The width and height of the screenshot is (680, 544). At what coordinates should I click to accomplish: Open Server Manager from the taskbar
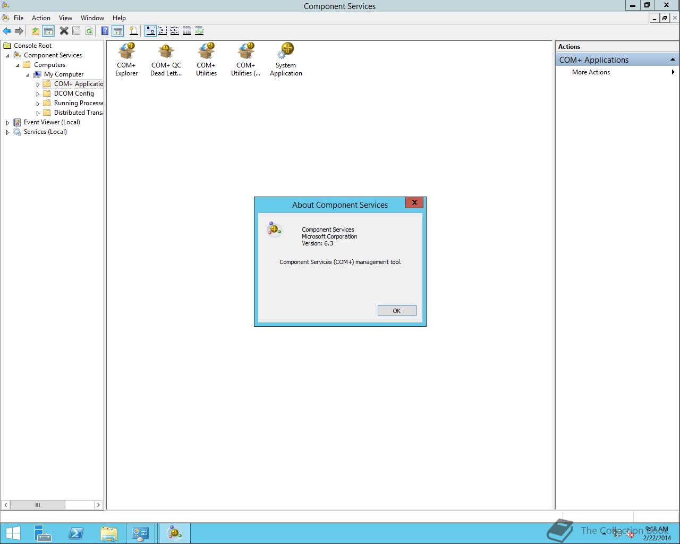coord(43,533)
